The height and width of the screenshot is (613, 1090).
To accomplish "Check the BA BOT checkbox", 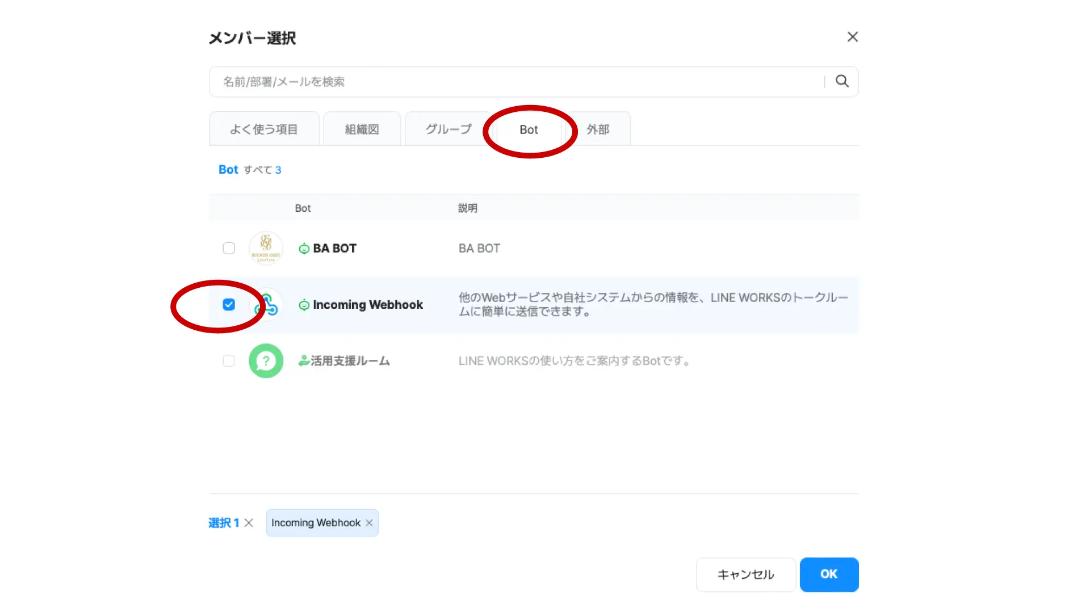I will click(x=229, y=248).
